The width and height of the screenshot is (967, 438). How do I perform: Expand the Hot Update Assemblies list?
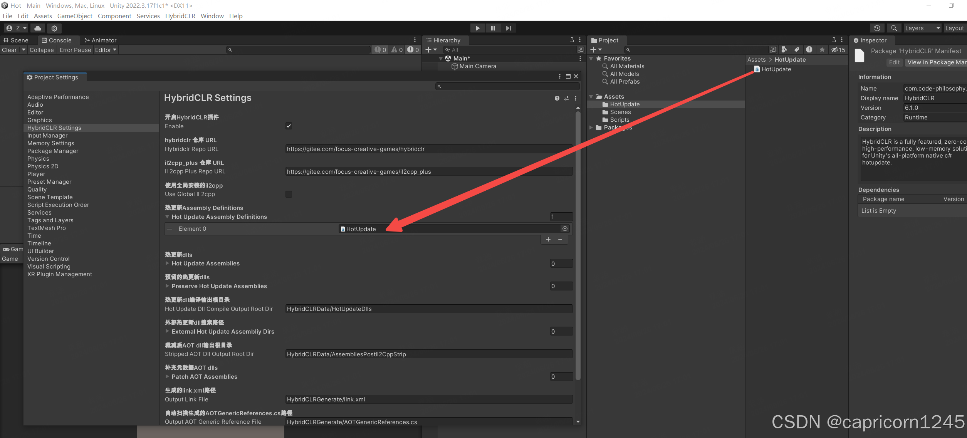[x=167, y=263]
